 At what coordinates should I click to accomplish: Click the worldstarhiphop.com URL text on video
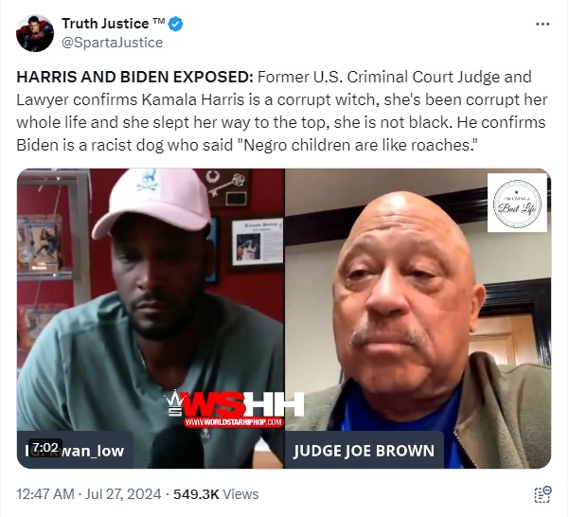point(233,422)
